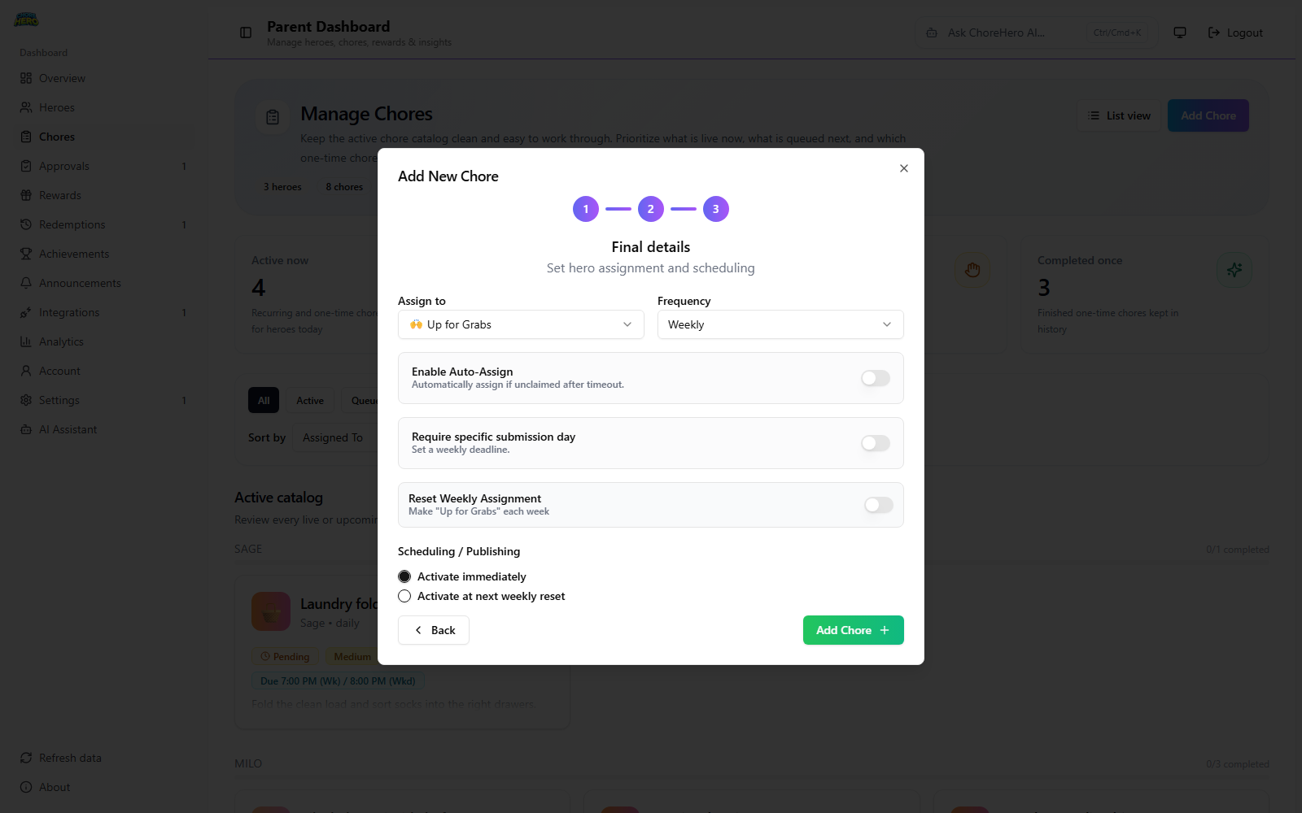Image resolution: width=1302 pixels, height=813 pixels.
Task: Open the Heroes section in the sidebar
Action: [57, 107]
